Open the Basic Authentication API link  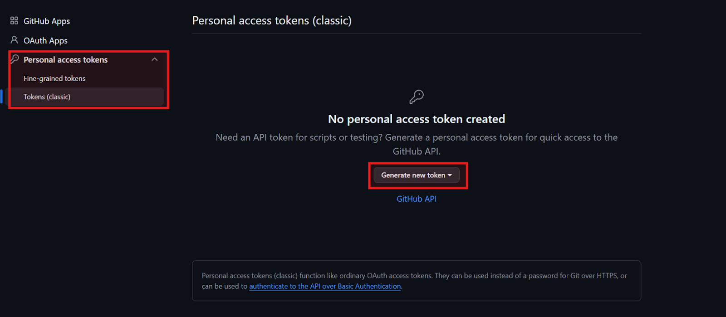(325, 286)
